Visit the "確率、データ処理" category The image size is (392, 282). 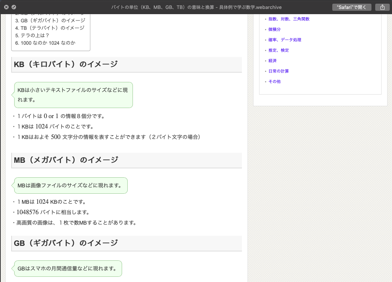tap(285, 40)
